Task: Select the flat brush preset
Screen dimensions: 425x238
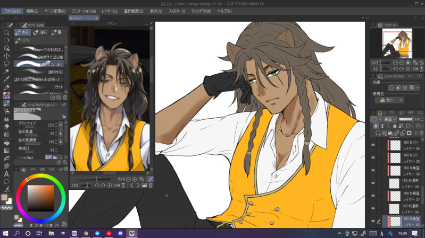Action: coord(39,87)
